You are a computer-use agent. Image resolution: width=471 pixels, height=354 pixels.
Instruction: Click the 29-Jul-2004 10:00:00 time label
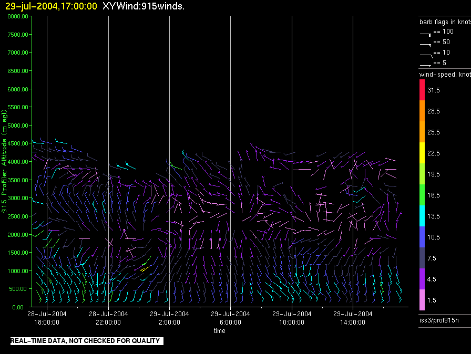[292, 318]
